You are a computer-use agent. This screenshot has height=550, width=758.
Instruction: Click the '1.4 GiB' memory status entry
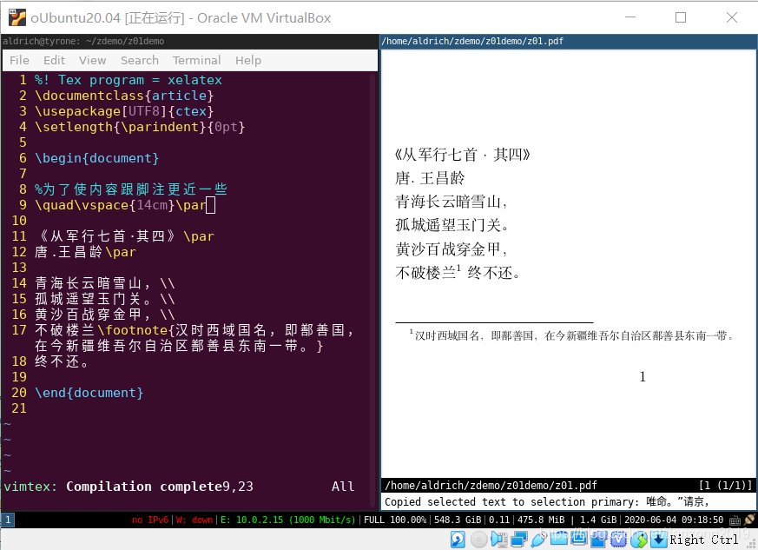click(x=598, y=520)
